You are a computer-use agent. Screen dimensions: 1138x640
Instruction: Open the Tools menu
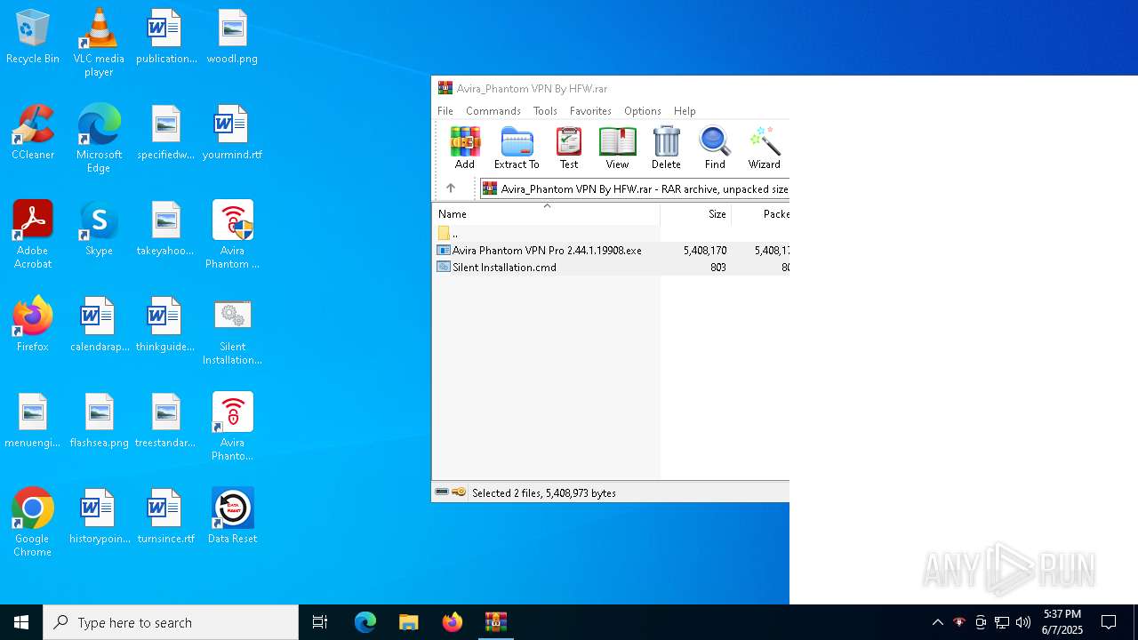(x=545, y=111)
